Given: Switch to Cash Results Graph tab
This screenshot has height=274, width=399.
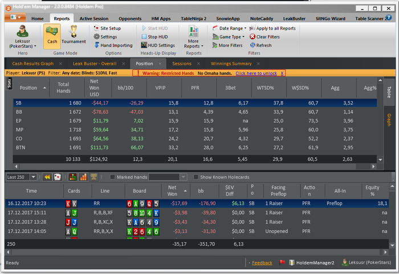Looking at the screenshot, I should coord(33,64).
